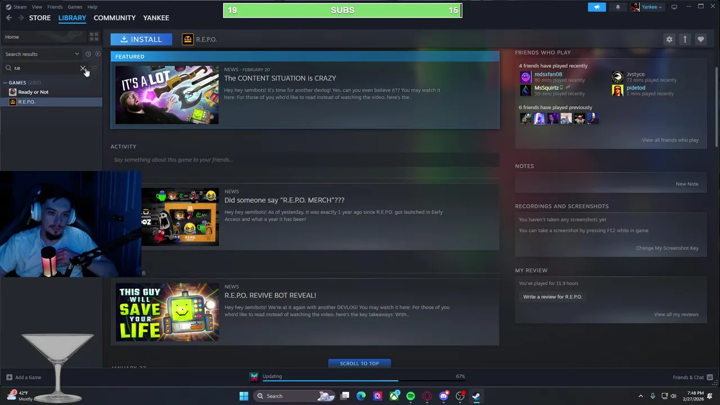Click the Xbox taskbar icon
This screenshot has height=405, width=720.
pyautogui.click(x=394, y=396)
